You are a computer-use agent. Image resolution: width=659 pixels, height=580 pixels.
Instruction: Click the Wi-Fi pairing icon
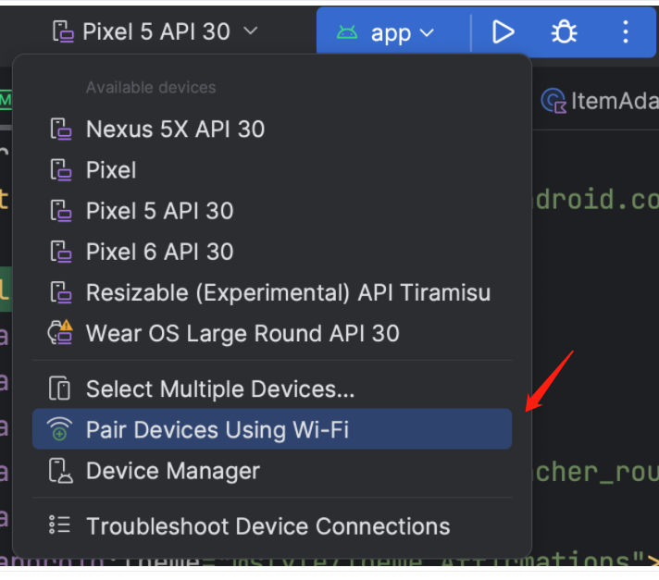[59, 430]
